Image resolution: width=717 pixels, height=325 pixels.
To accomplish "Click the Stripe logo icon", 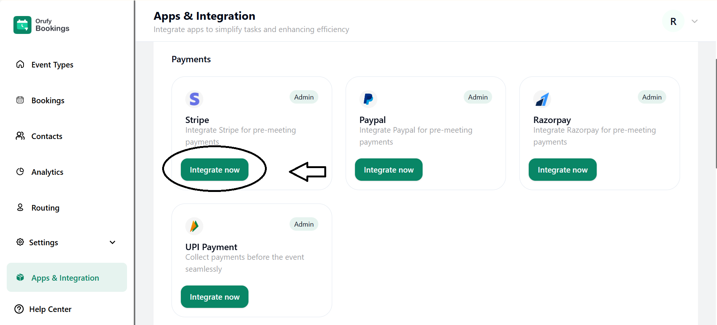I will pos(194,99).
